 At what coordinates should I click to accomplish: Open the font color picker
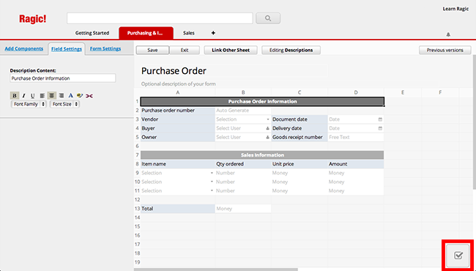pyautogui.click(x=71, y=96)
